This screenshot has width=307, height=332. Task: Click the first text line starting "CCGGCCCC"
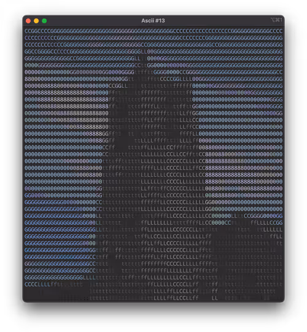[153, 31]
